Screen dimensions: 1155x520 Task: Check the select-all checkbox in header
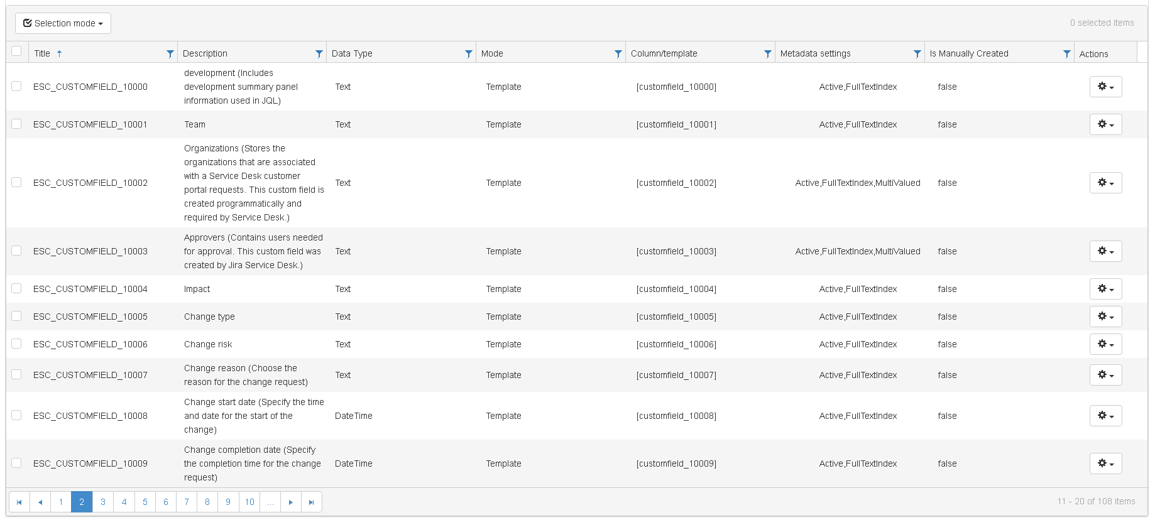(16, 51)
